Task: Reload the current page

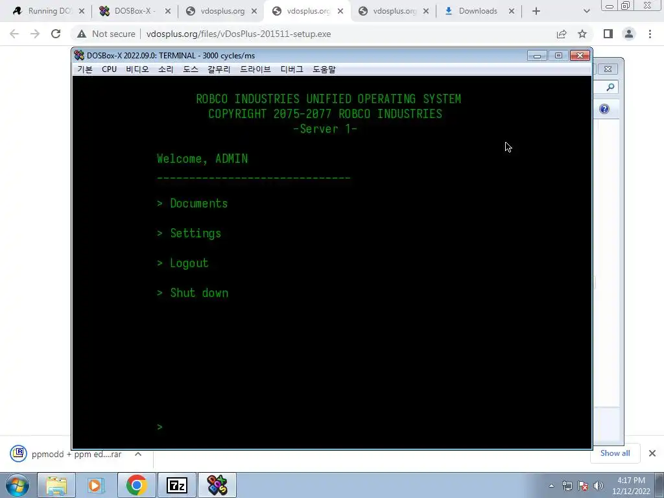Action: tap(56, 34)
